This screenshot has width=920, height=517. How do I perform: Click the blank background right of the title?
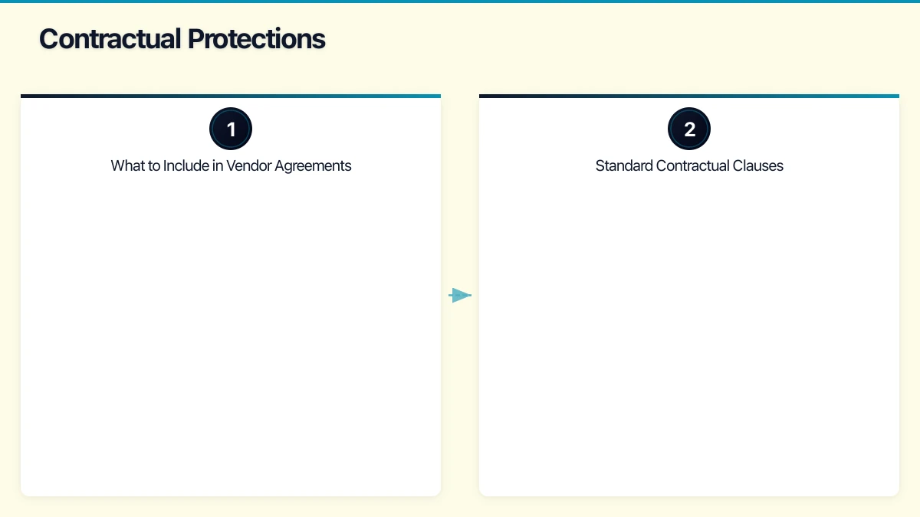coord(613,39)
